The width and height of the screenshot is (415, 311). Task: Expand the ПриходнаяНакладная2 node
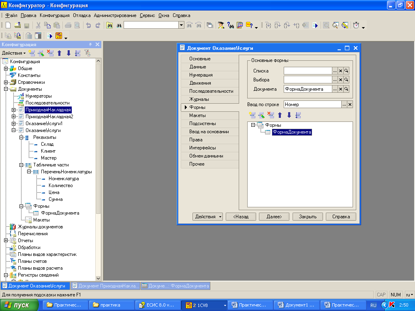pyautogui.click(x=13, y=117)
